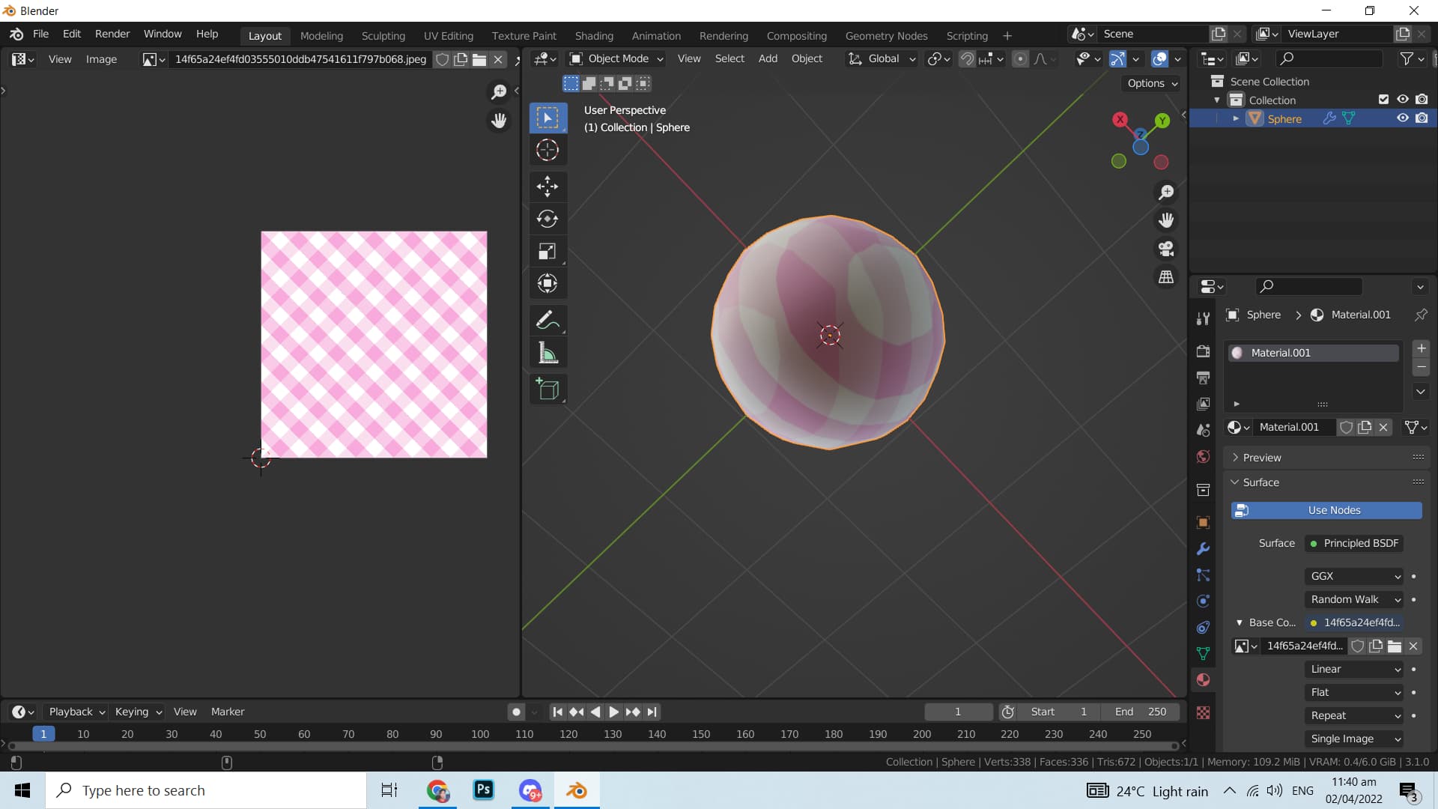Open the Repeat extension dropdown
The image size is (1438, 809).
pos(1354,715)
